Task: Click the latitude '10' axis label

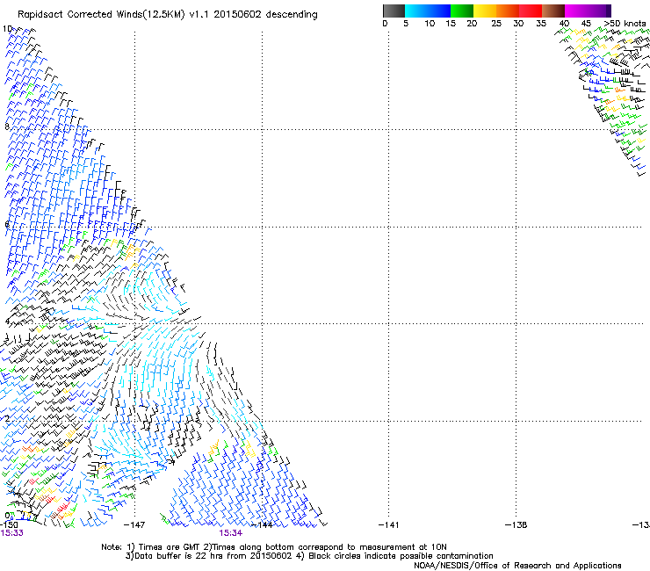Action: coord(7,29)
